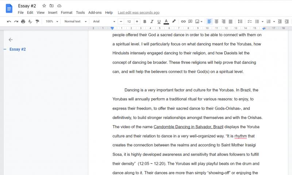
Task: Toggle Underline formatting
Action: pos(159,21)
